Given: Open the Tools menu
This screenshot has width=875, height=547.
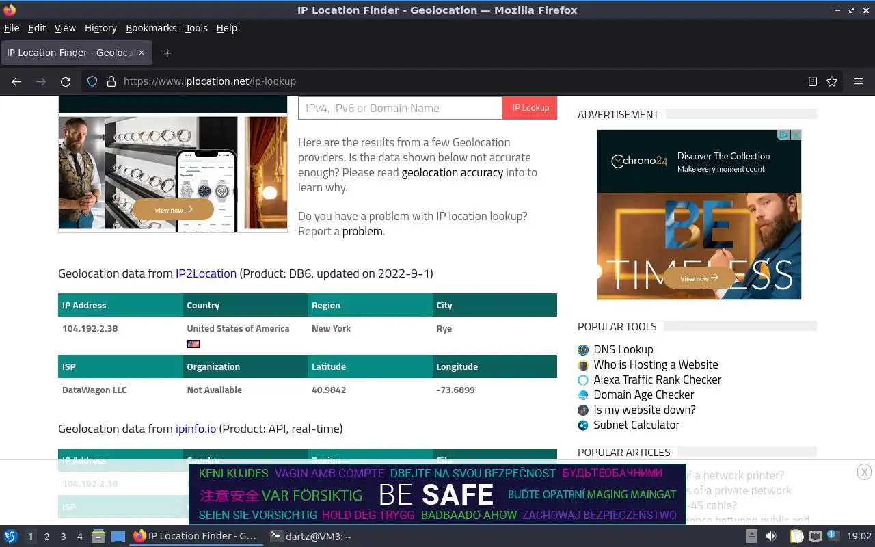Looking at the screenshot, I should [x=196, y=28].
